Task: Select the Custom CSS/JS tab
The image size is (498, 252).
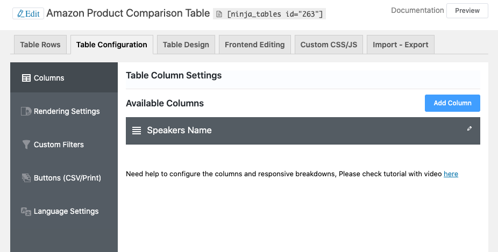Action: [x=329, y=45]
